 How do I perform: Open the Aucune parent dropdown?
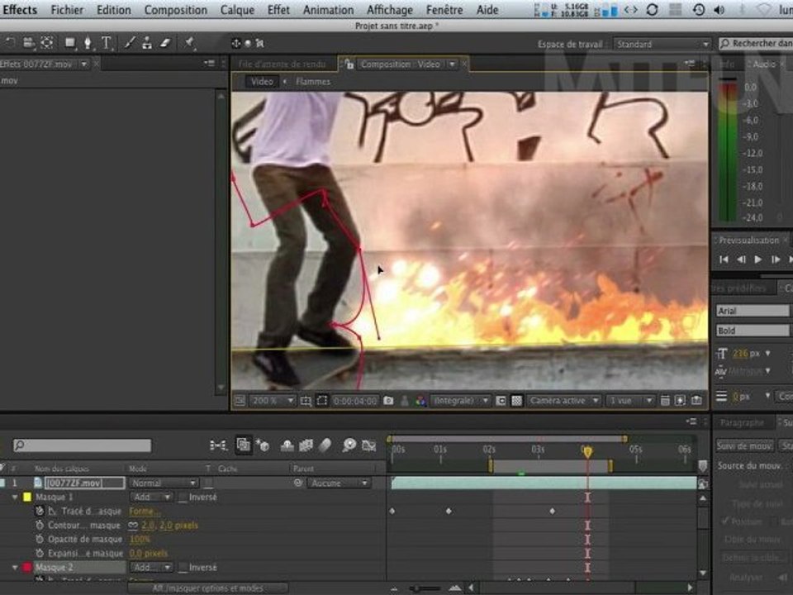pos(339,483)
